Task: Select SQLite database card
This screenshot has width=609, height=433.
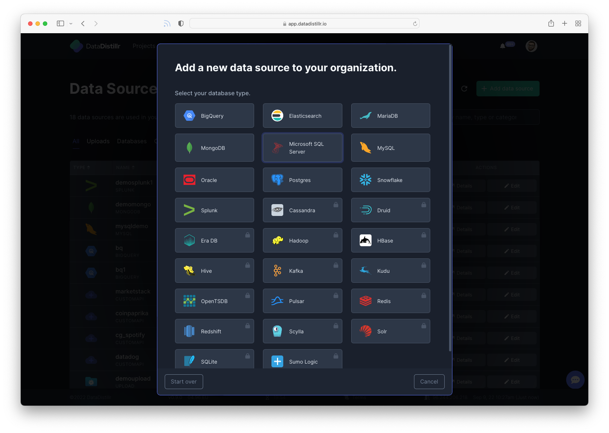Action: click(214, 359)
